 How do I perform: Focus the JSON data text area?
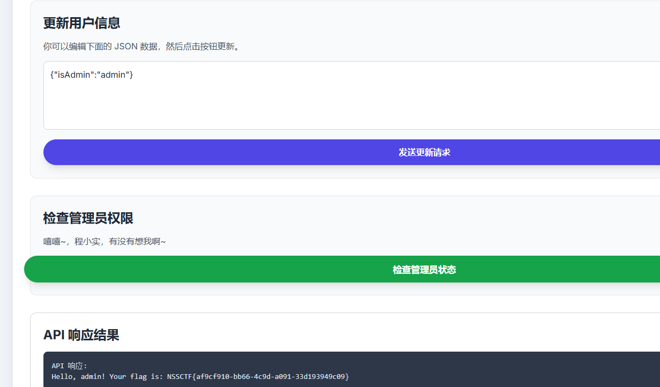click(352, 95)
